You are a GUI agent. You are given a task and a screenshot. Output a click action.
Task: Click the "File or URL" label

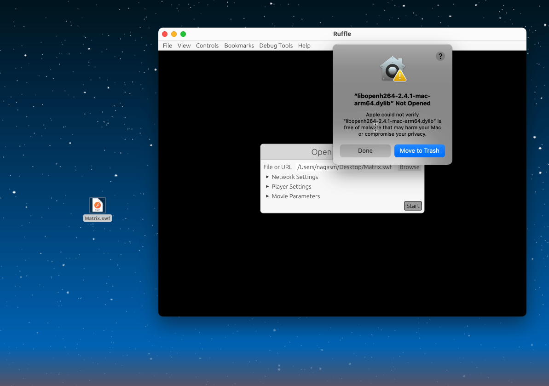[277, 167]
